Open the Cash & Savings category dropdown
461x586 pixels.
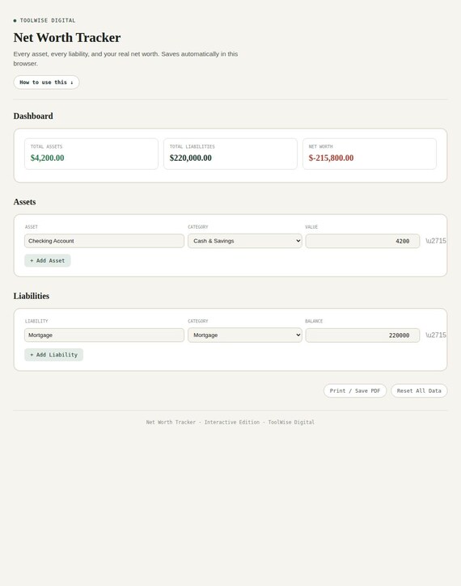(x=245, y=241)
